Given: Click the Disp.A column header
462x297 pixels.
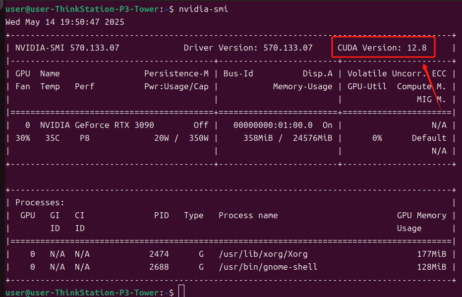Looking at the screenshot, I should (318, 74).
